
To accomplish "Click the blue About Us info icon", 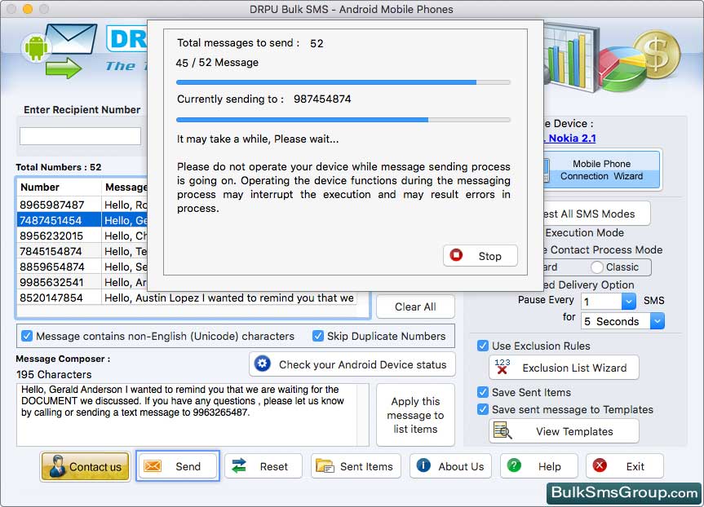I will (423, 465).
